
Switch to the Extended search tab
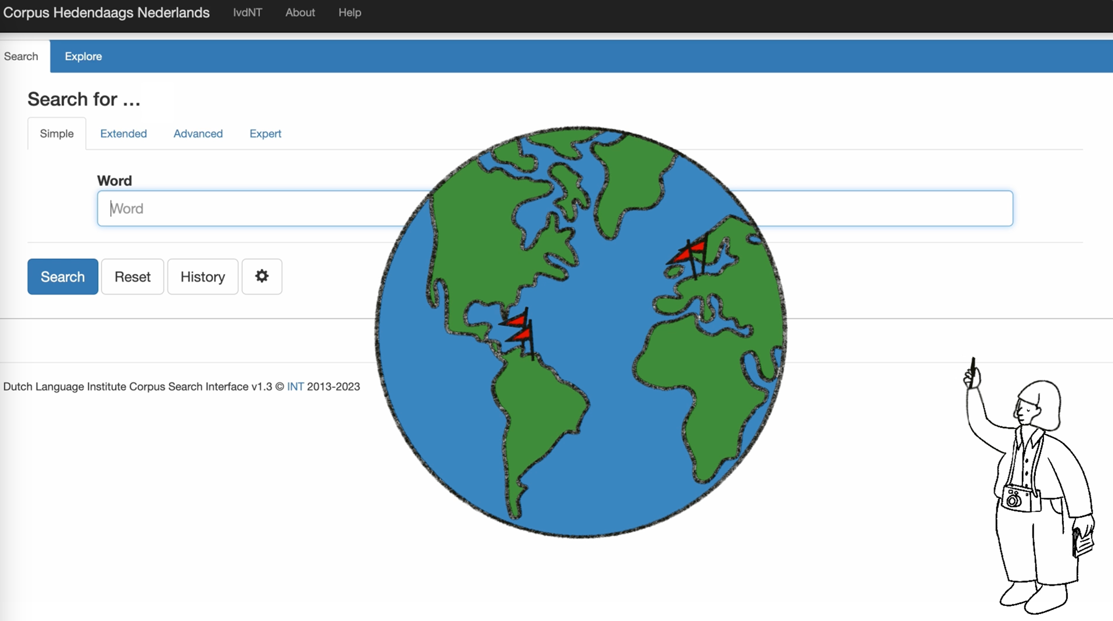click(x=123, y=133)
